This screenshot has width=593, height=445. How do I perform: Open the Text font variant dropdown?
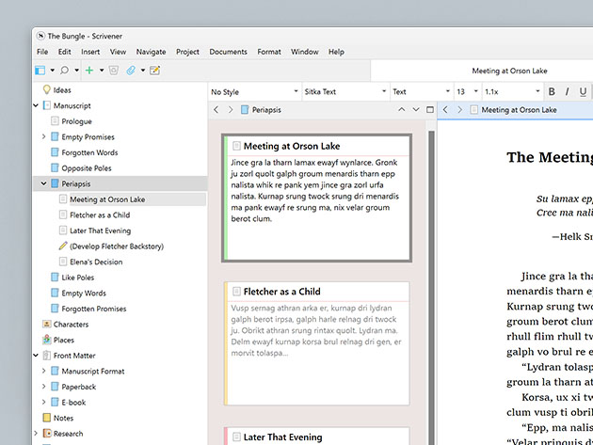point(422,91)
